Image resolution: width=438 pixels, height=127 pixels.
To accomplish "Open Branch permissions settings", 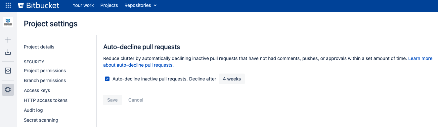I will [x=45, y=80].
